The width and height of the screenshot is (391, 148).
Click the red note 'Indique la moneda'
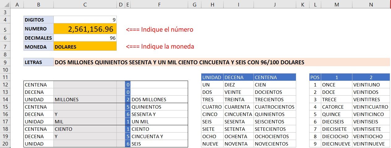coord(160,47)
